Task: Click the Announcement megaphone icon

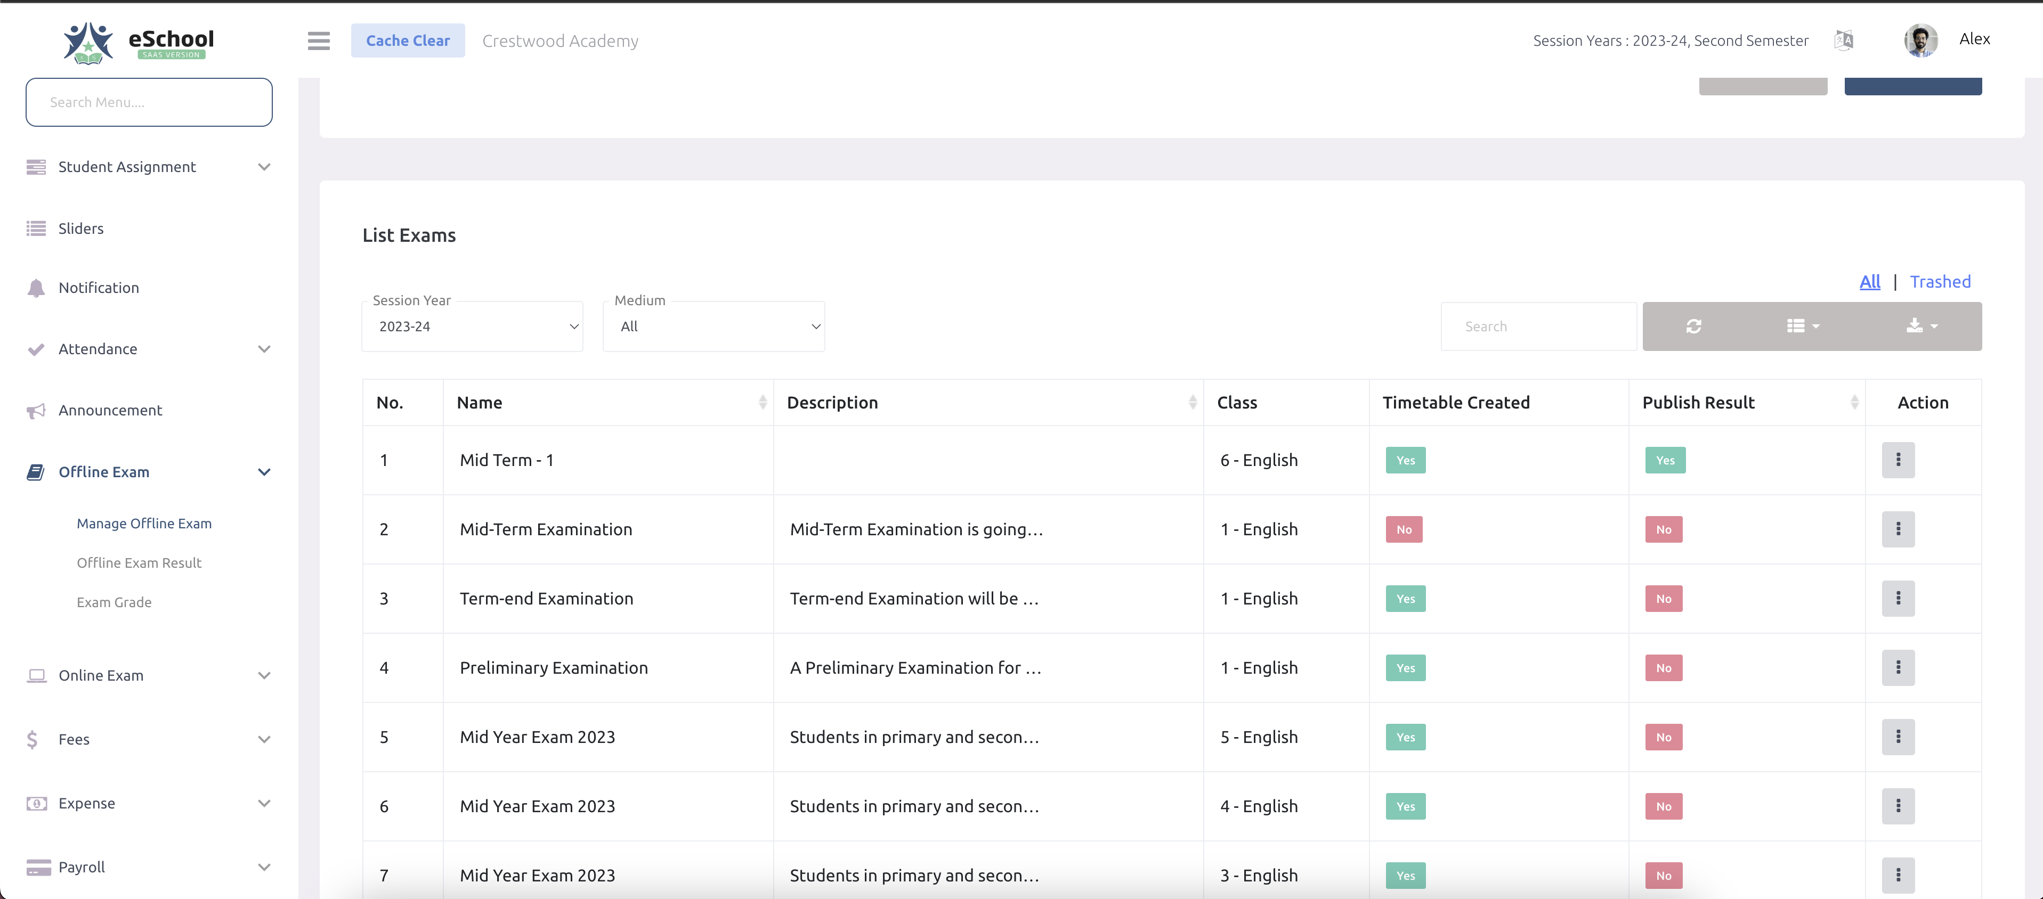Action: 36,410
